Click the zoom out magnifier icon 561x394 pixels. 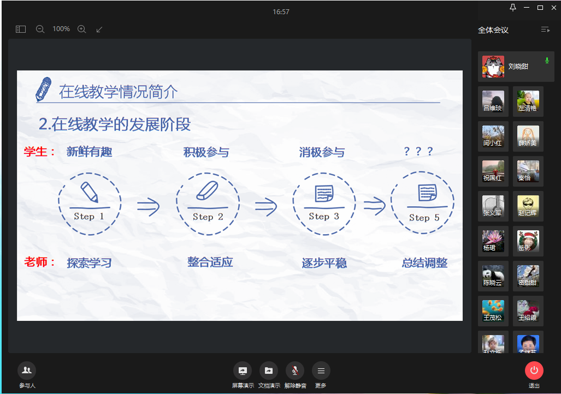click(40, 29)
